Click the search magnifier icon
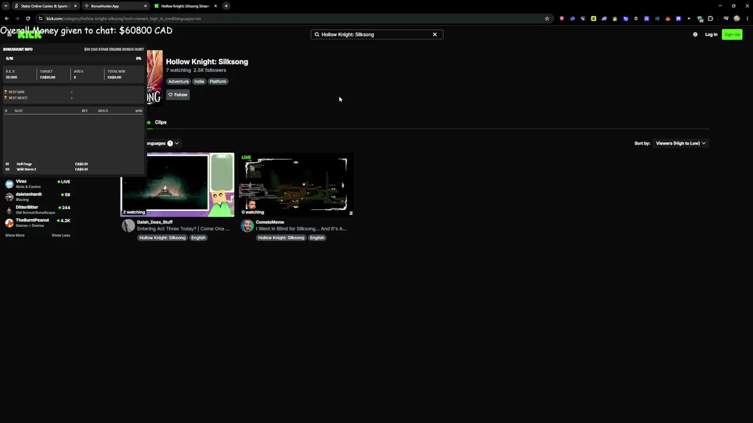753x423 pixels. [x=316, y=34]
